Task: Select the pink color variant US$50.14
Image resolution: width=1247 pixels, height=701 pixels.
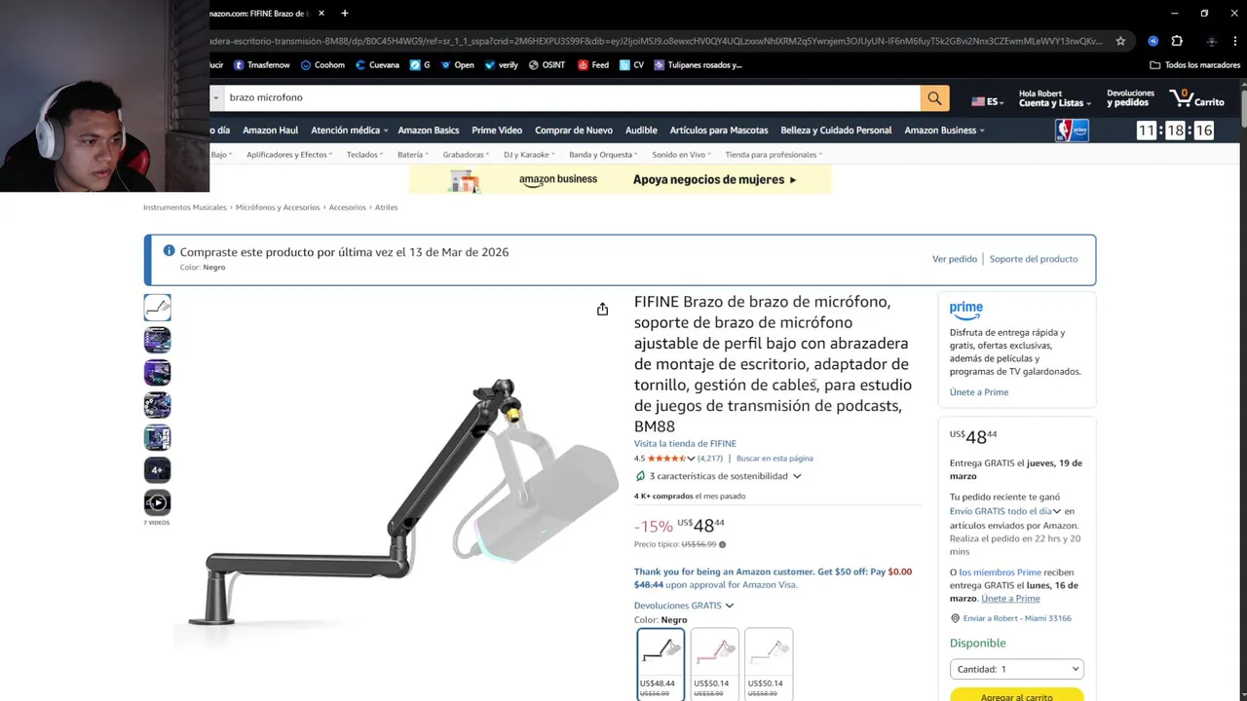Action: [714, 664]
